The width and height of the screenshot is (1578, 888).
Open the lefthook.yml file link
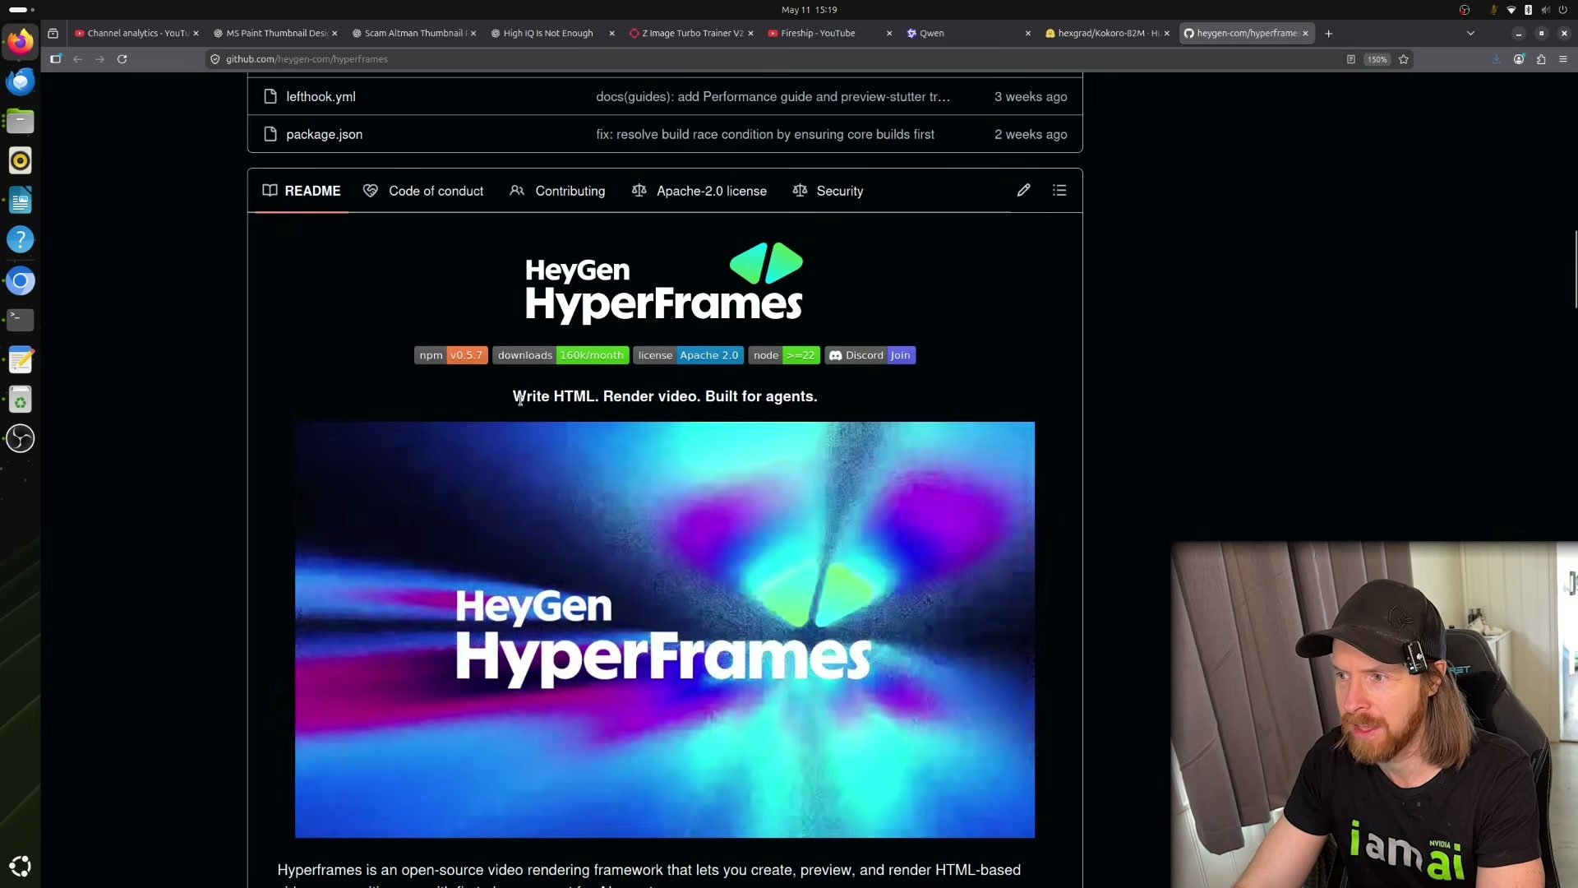point(321,96)
